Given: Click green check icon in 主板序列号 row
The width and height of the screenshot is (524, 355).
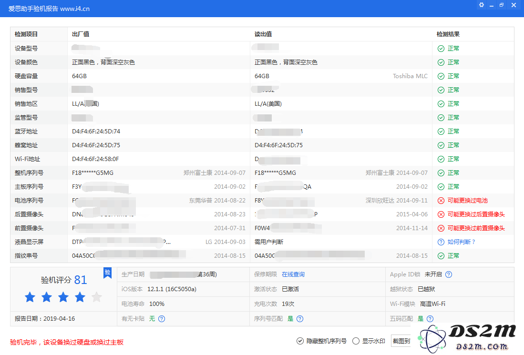Looking at the screenshot, I should [x=441, y=187].
